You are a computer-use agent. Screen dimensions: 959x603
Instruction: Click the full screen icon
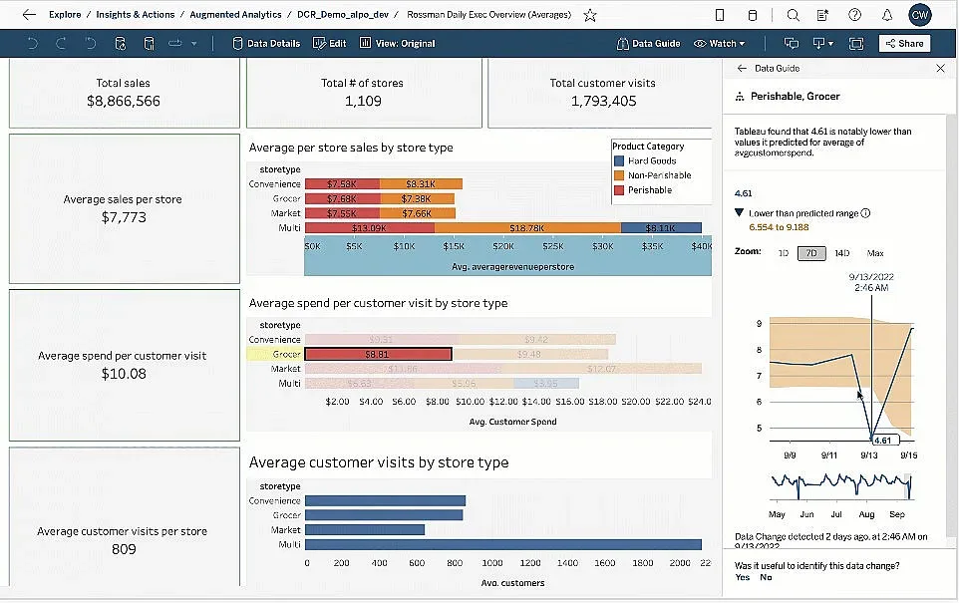855,44
